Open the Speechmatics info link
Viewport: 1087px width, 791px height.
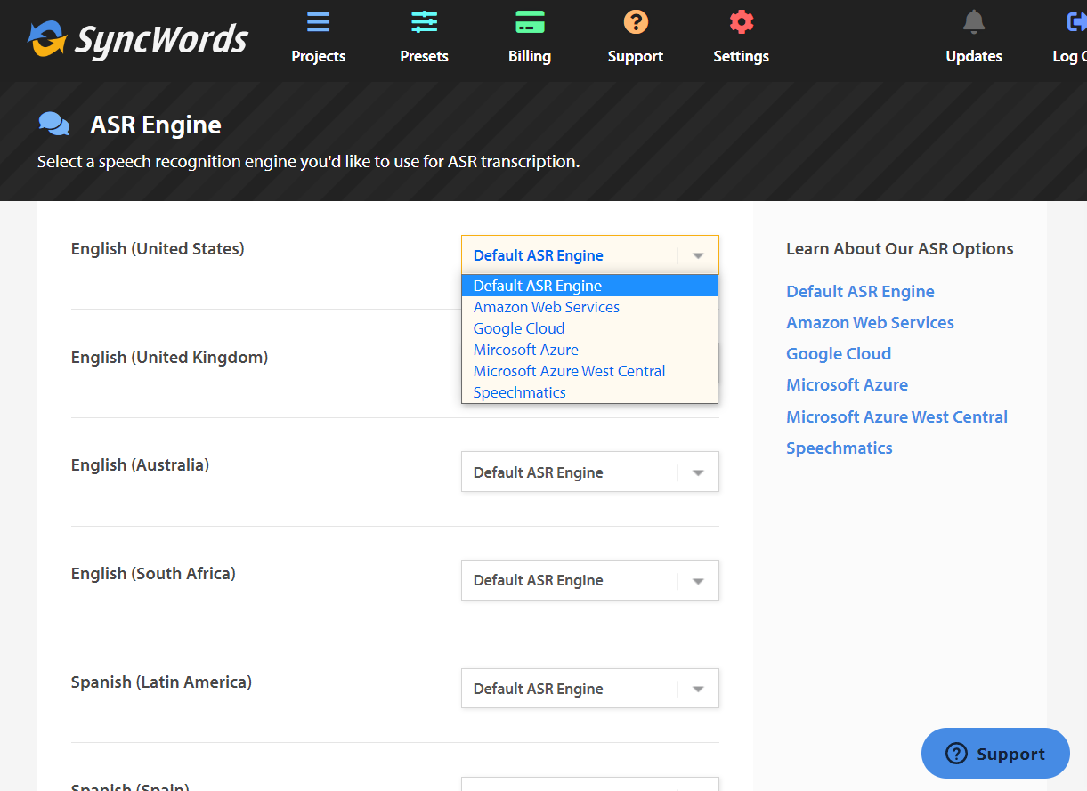[840, 448]
